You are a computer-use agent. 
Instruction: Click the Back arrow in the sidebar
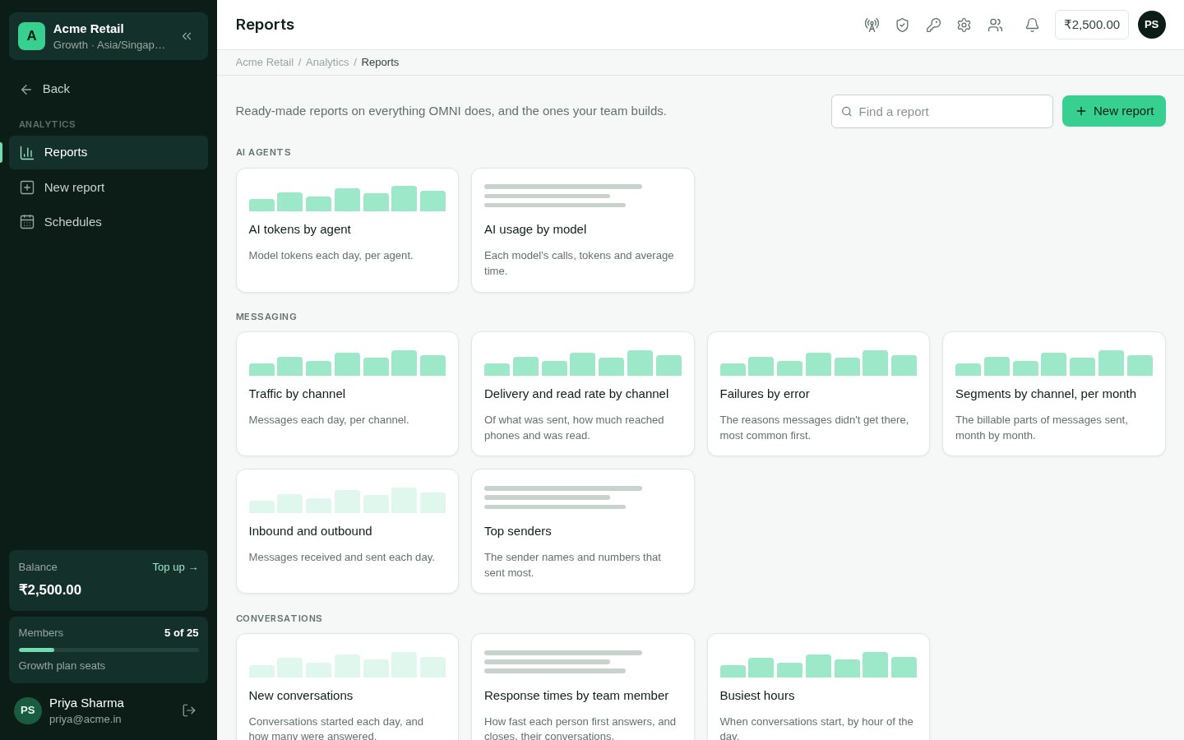[26, 89]
